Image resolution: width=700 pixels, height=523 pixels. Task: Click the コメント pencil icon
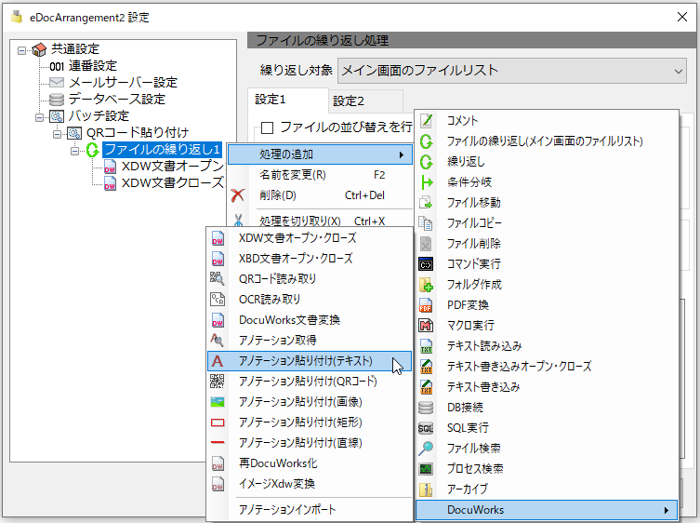click(427, 120)
